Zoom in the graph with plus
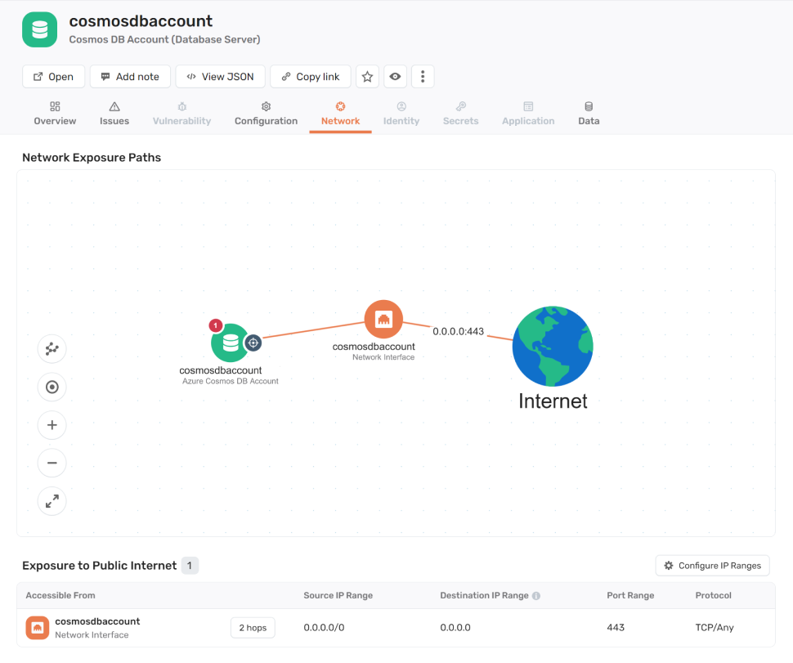The image size is (793, 663). (x=52, y=425)
